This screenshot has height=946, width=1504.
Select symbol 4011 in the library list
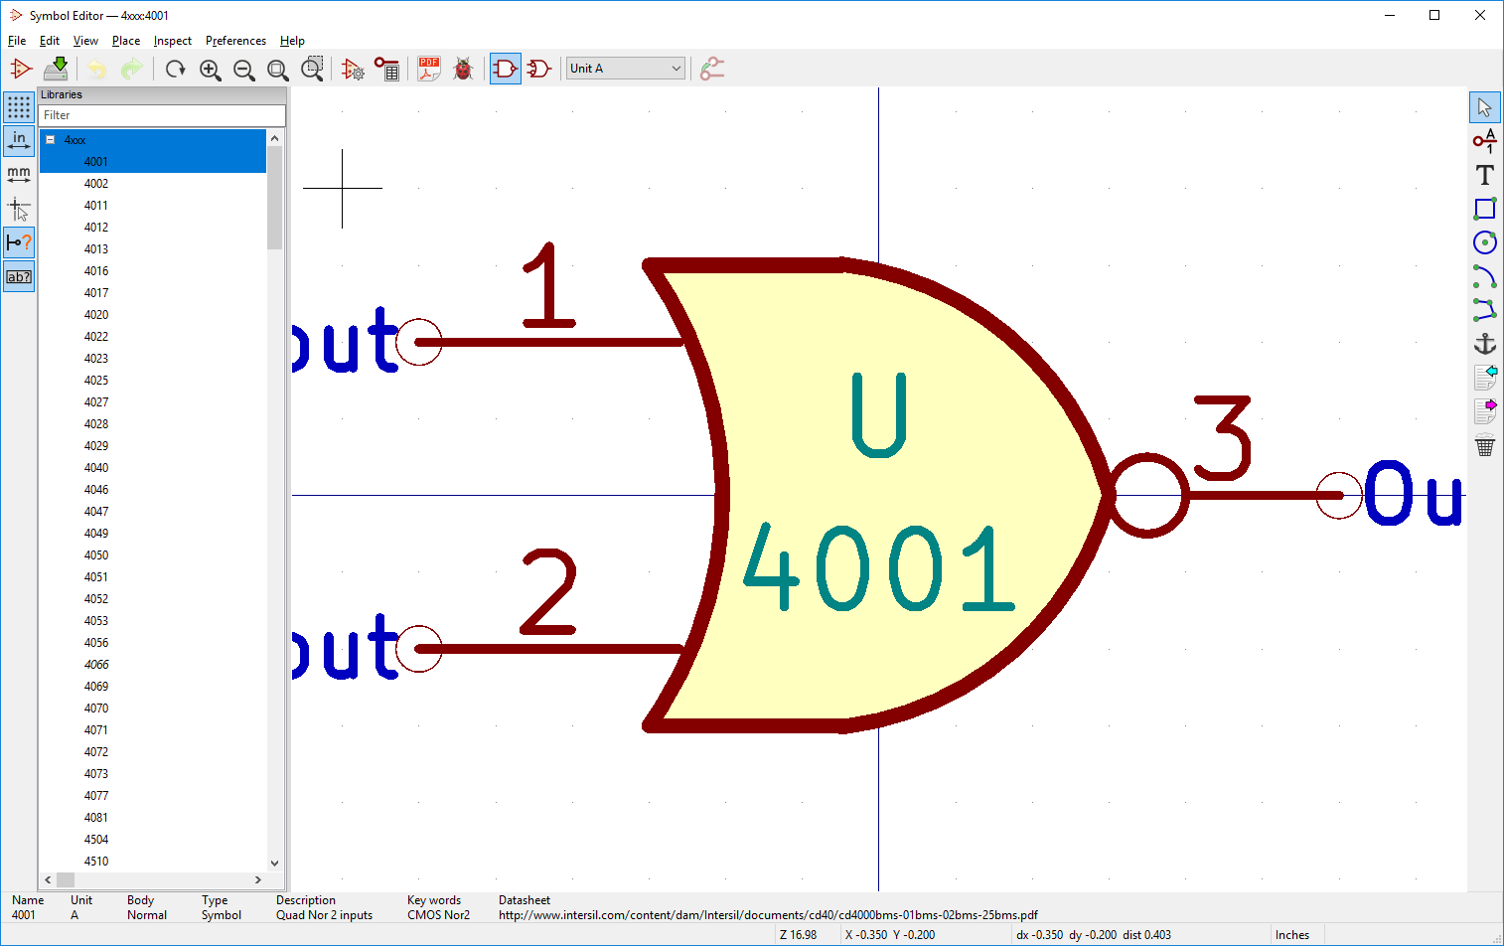(x=96, y=206)
